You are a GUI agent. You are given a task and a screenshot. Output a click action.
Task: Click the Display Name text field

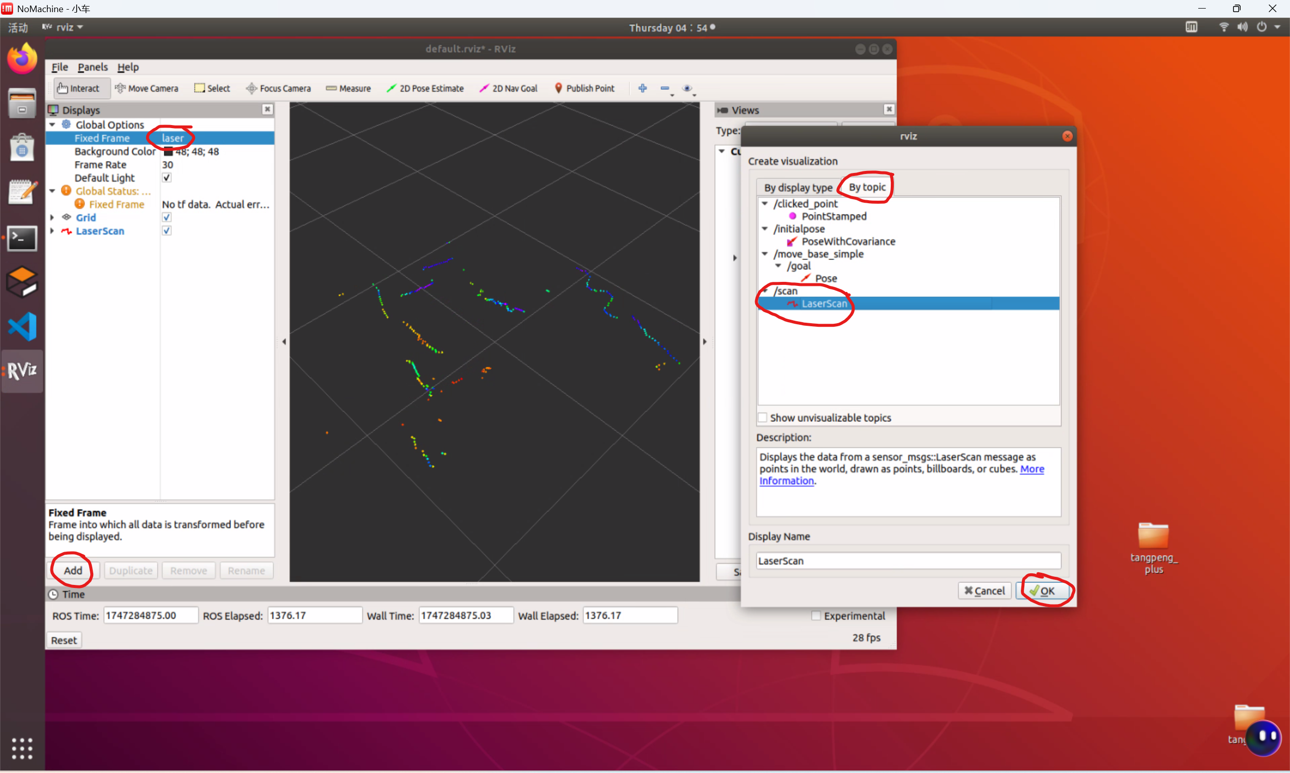pos(908,561)
